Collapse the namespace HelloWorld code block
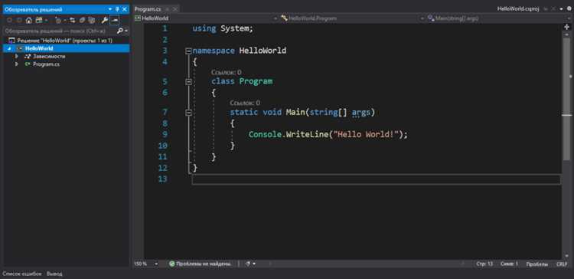574x279 pixels. click(x=188, y=51)
